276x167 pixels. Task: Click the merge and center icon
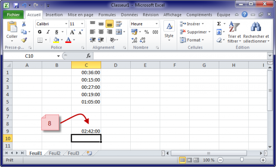[x=119, y=32]
